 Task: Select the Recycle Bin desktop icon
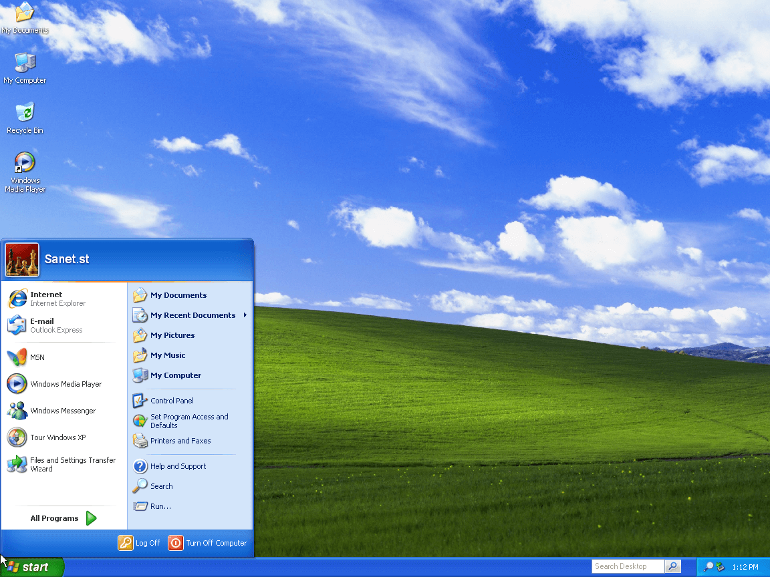25,118
